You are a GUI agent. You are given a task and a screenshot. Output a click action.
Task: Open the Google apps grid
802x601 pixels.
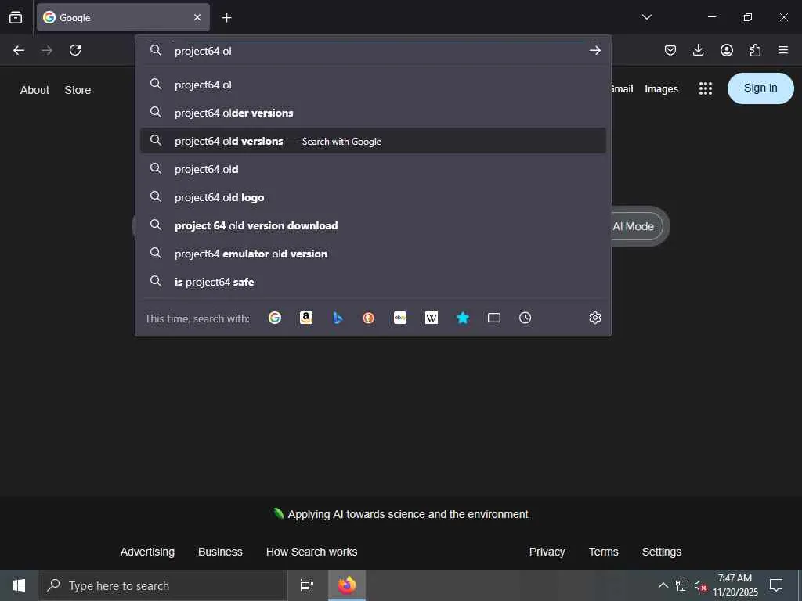coord(706,88)
